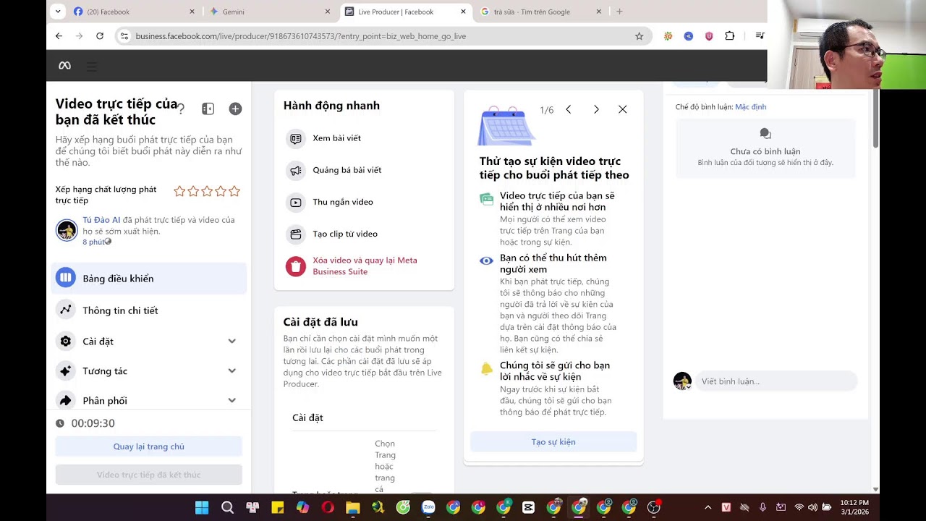Click the Tú Đào AI profile link
The height and width of the screenshot is (521, 926).
coord(101,220)
